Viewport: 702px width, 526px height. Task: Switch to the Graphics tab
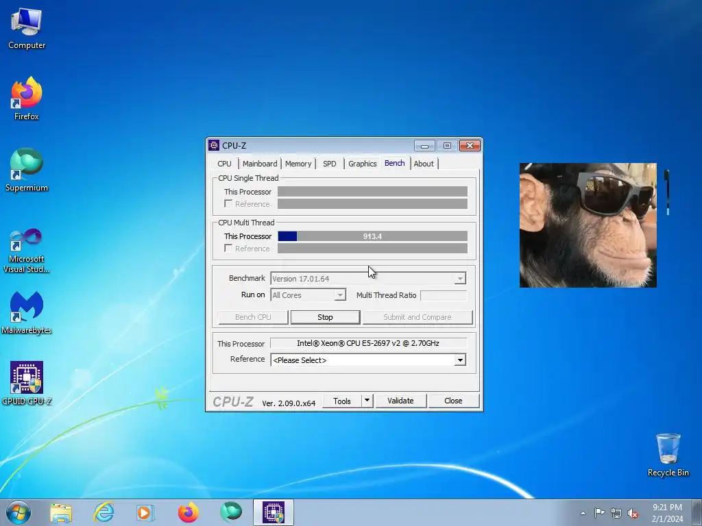pyautogui.click(x=362, y=164)
